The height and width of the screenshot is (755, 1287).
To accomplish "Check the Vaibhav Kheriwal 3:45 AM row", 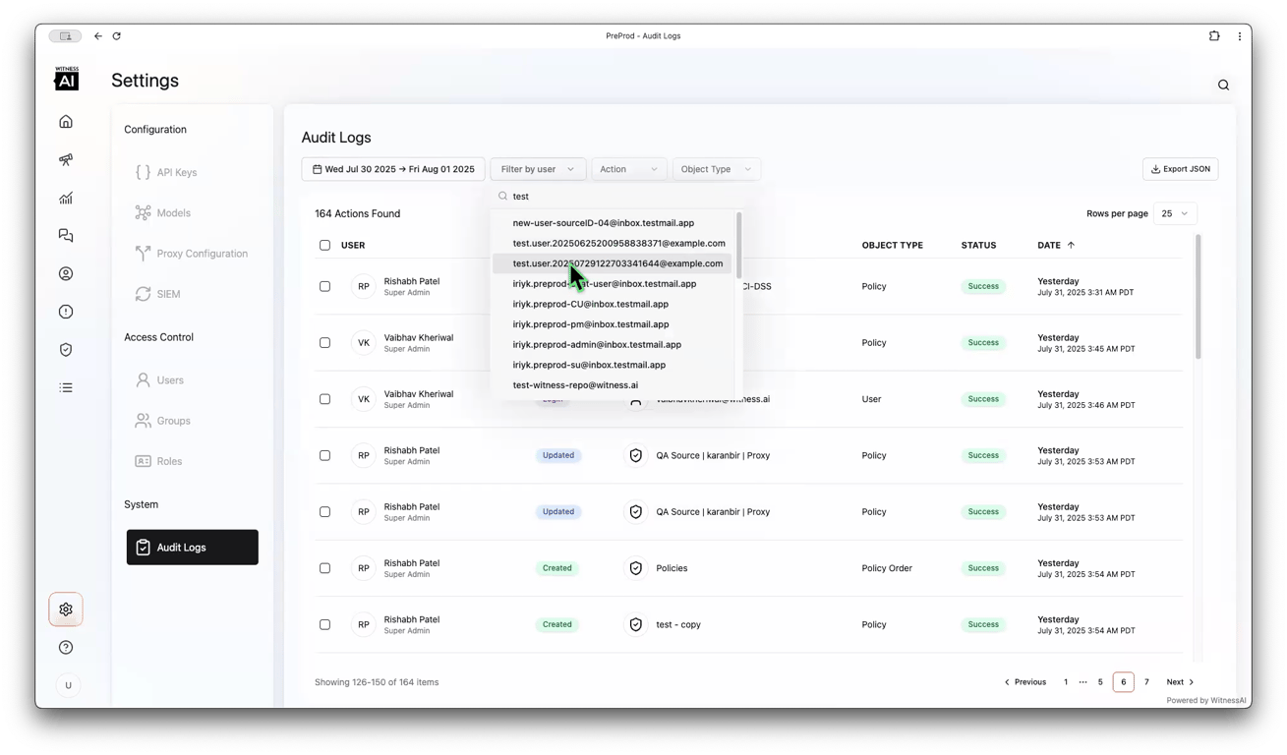I will (x=324, y=343).
